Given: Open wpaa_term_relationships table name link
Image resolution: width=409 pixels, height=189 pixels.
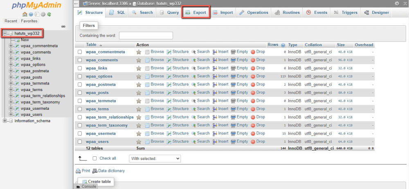Looking at the screenshot, I should pos(110,117).
